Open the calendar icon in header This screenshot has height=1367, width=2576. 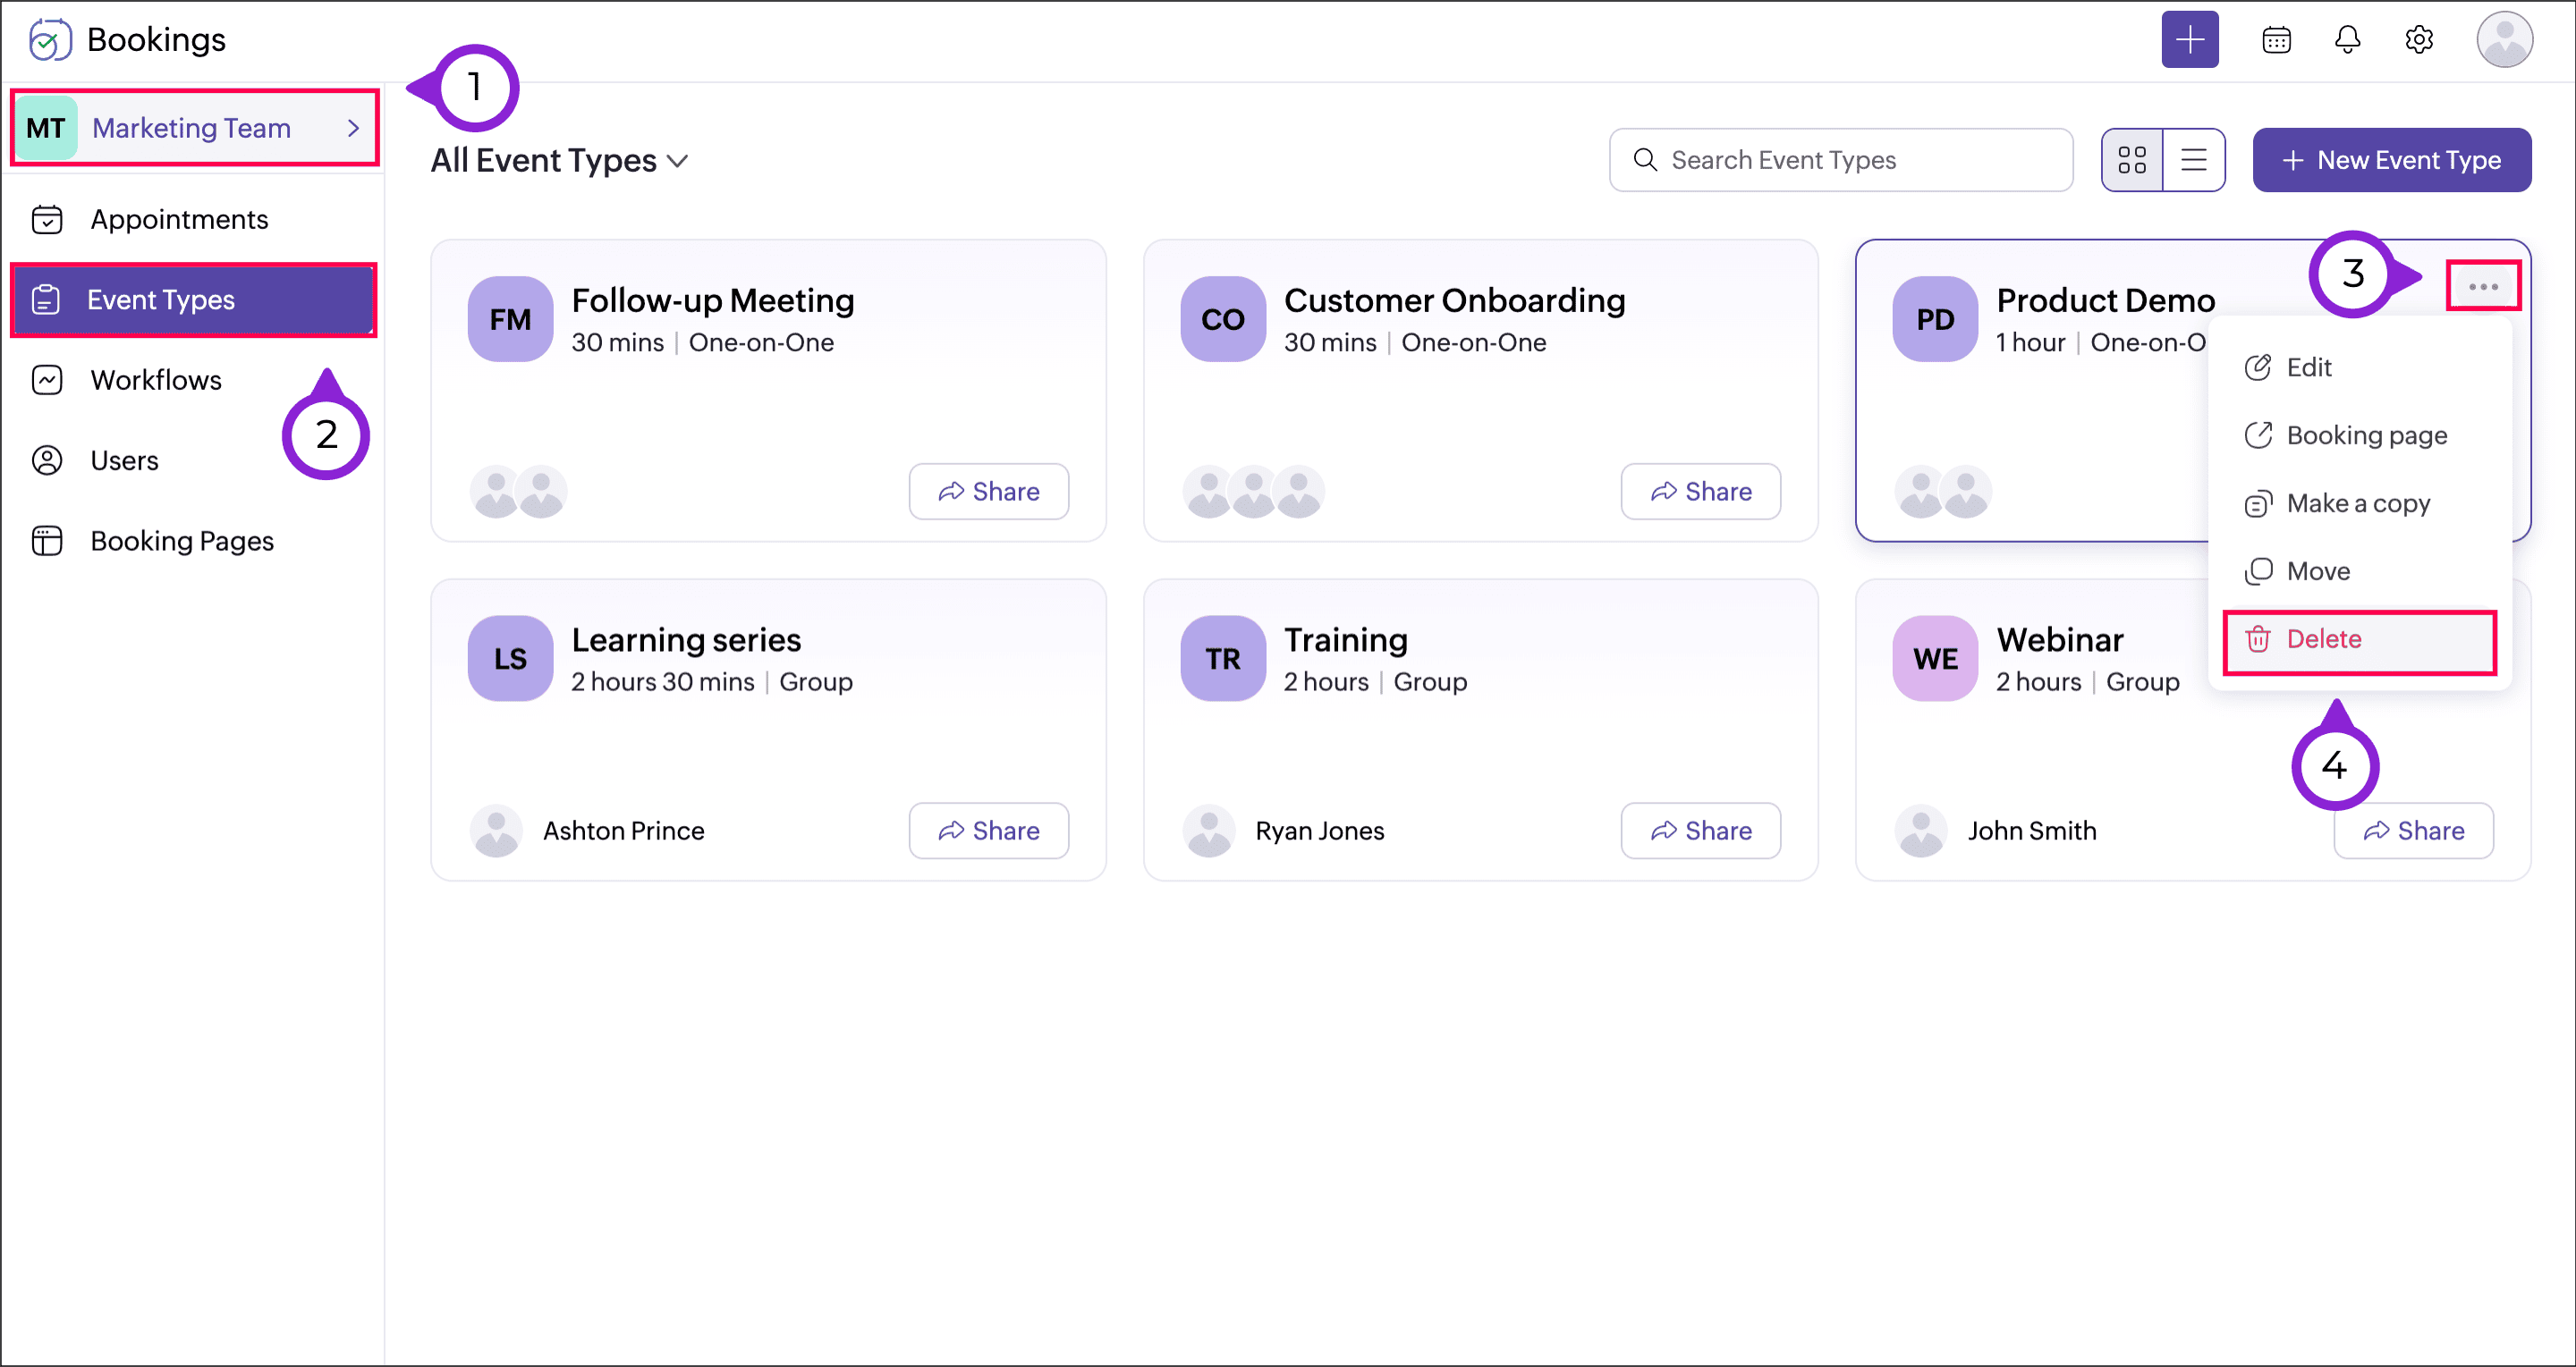pos(2276,40)
